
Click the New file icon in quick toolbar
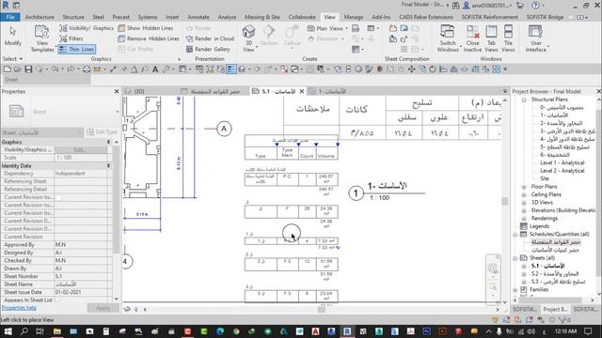8,69
